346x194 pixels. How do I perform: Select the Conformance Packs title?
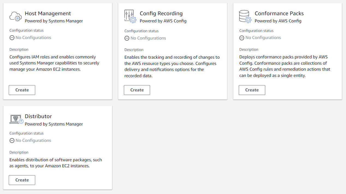pyautogui.click(x=279, y=13)
